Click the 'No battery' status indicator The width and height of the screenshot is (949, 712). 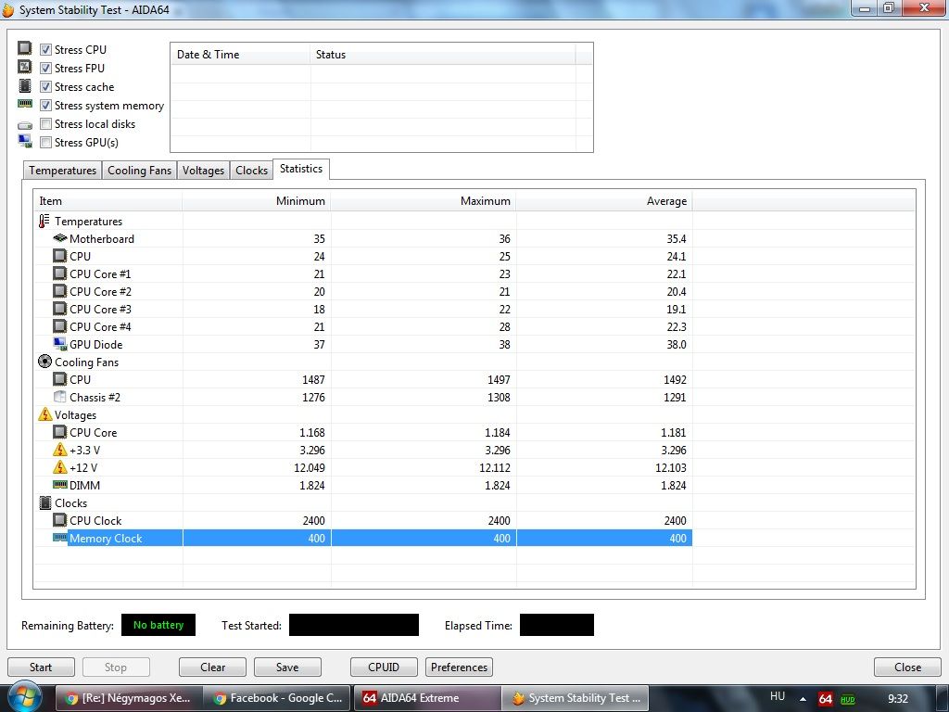click(x=158, y=625)
